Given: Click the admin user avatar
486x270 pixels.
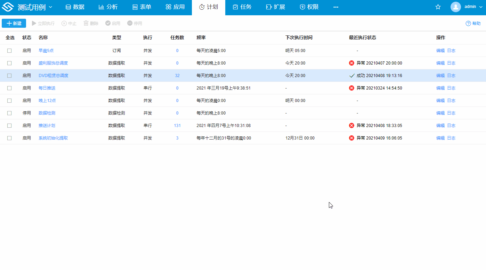Looking at the screenshot, I should 455,7.
